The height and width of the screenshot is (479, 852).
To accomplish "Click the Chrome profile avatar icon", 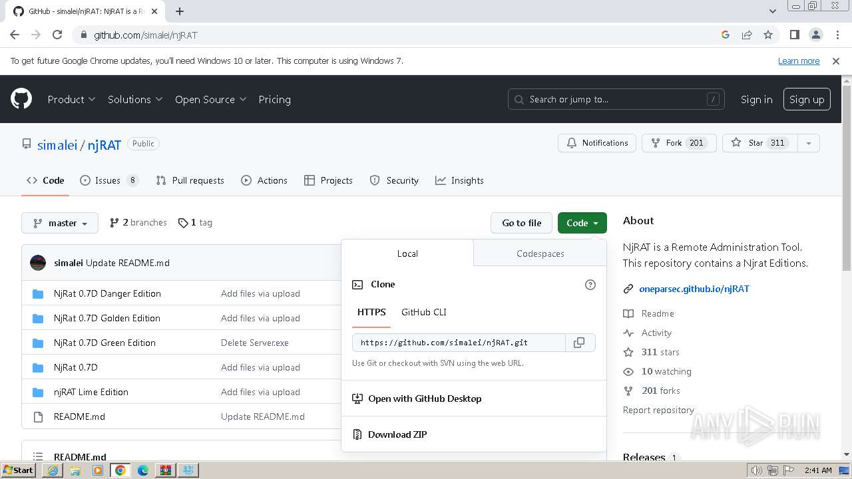I will click(815, 35).
